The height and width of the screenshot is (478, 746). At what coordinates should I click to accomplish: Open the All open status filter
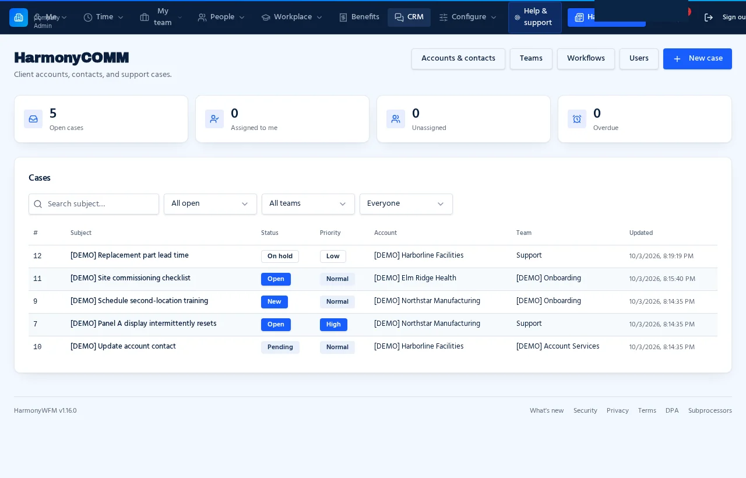pos(210,204)
